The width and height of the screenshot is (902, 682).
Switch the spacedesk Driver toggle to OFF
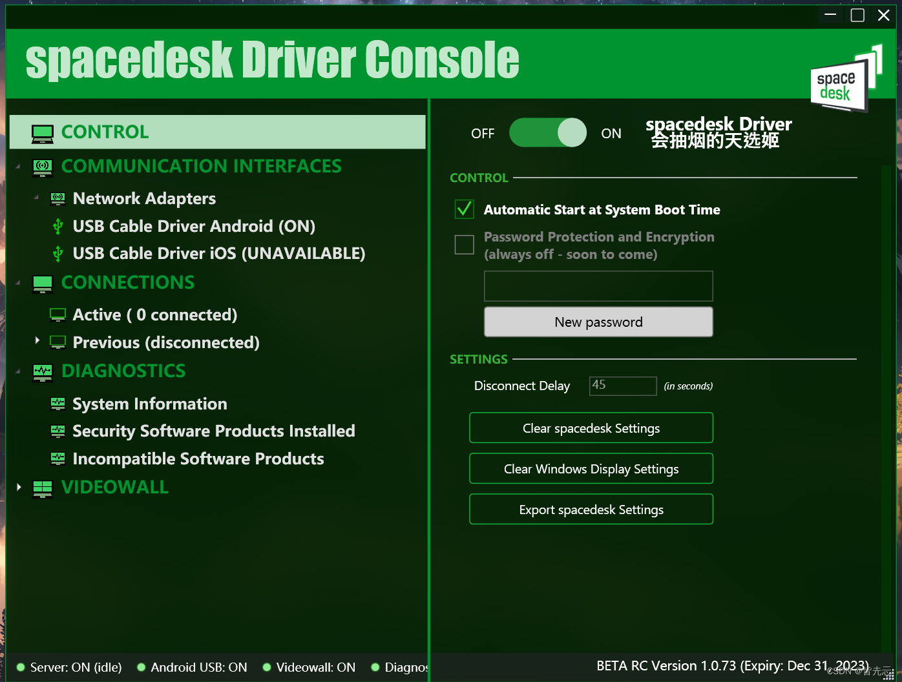coord(548,132)
